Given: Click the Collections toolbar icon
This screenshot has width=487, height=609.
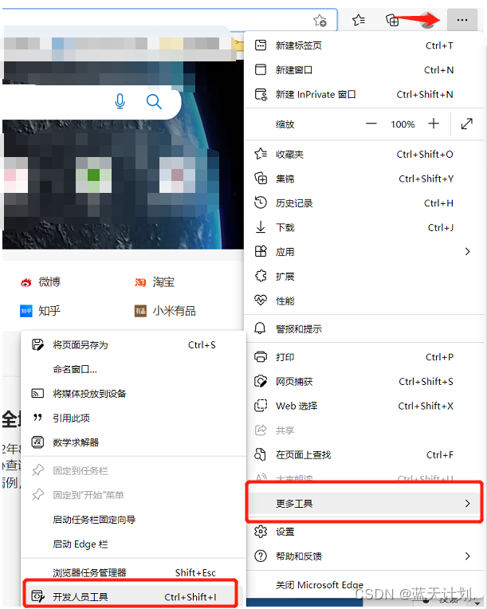Looking at the screenshot, I should click(x=392, y=20).
